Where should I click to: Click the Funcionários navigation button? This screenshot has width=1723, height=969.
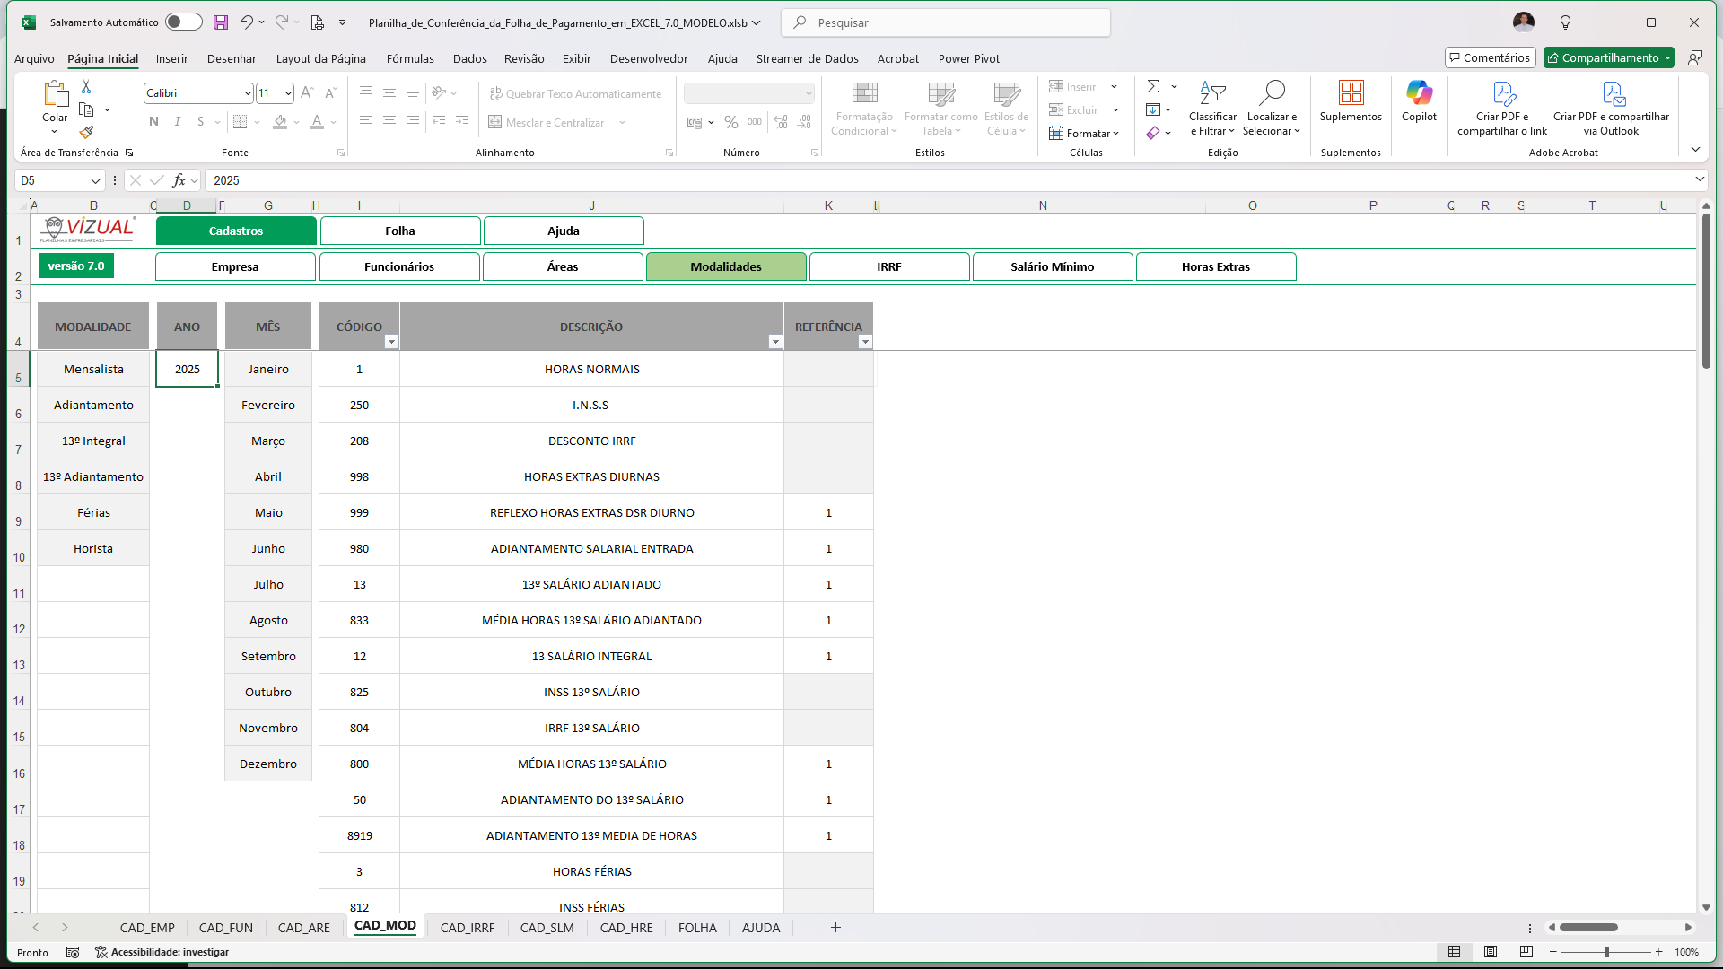pyautogui.click(x=399, y=266)
